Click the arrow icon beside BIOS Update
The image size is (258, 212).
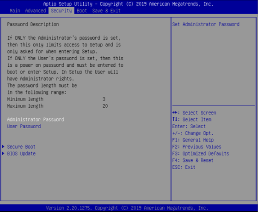tap(3, 153)
